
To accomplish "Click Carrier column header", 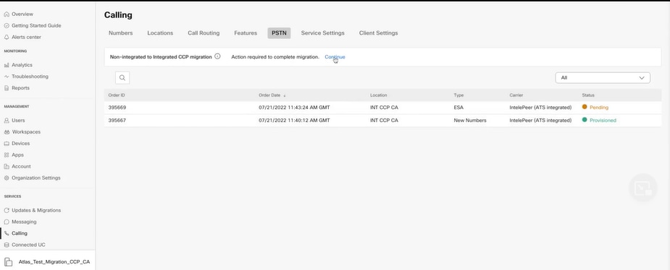I will [x=516, y=95].
